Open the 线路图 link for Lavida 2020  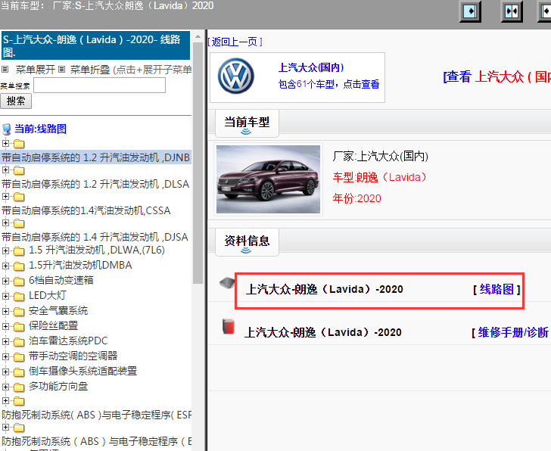coord(497,289)
